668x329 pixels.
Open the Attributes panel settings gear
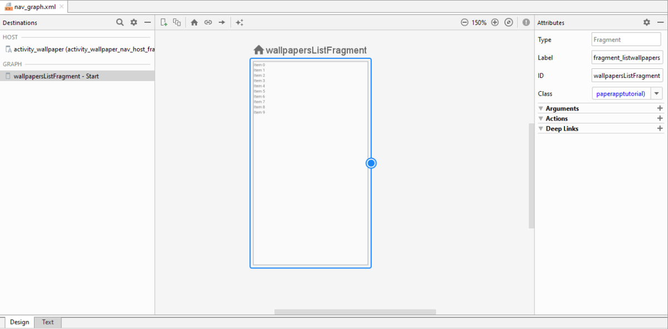tap(646, 22)
